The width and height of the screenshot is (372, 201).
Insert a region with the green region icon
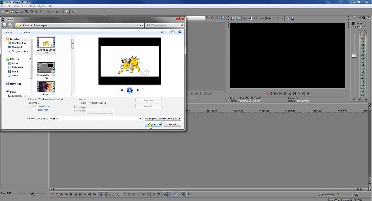point(159,194)
